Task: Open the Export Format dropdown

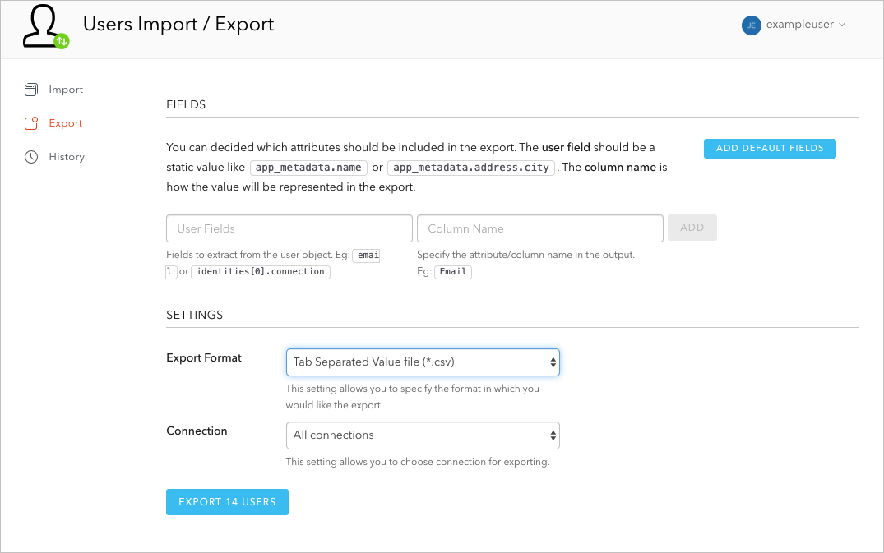Action: [x=423, y=362]
